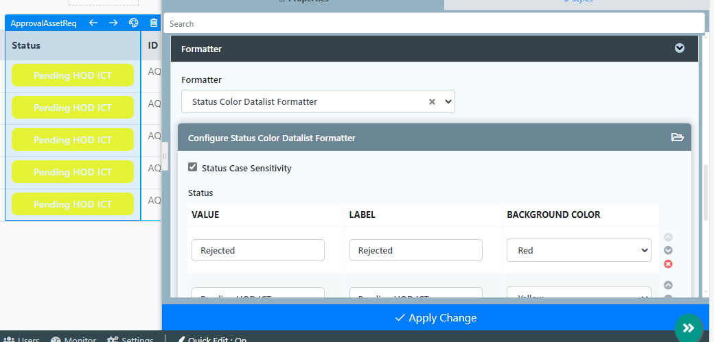Open the Formatter dropdown

[x=448, y=101]
